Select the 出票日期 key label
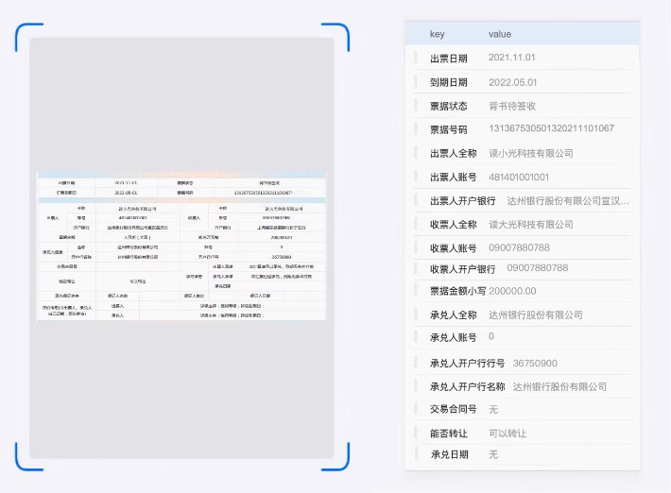 pos(449,59)
